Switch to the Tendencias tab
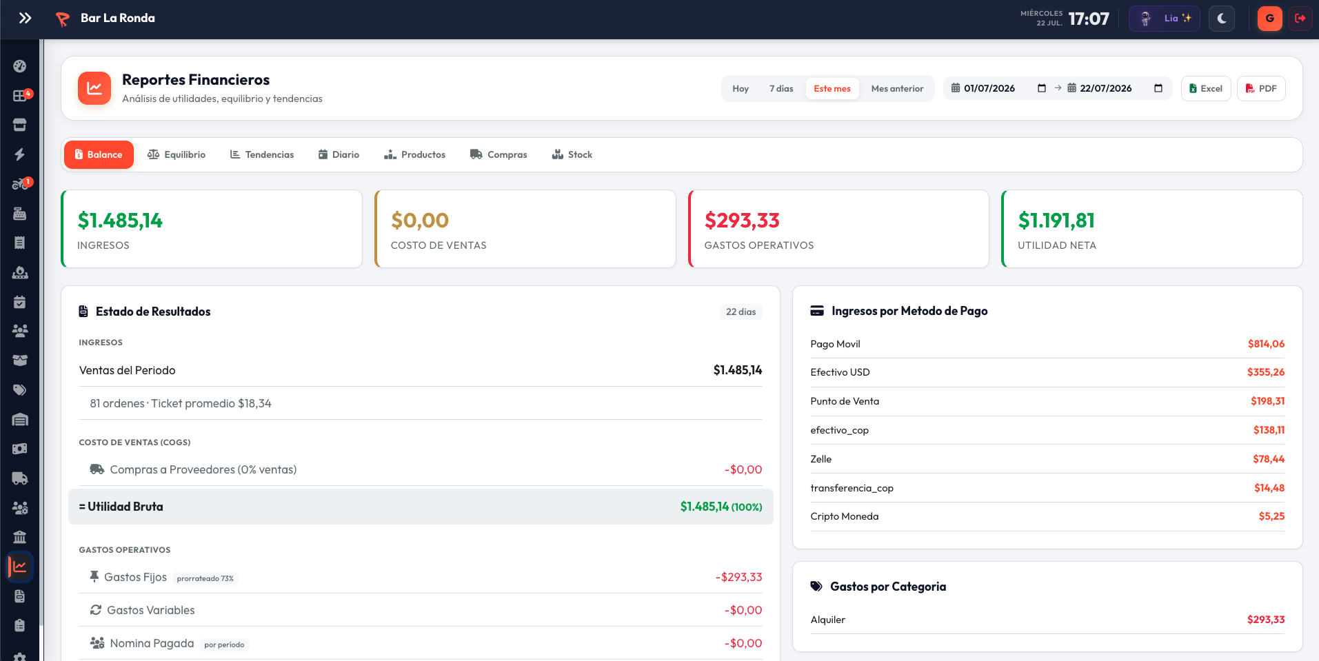This screenshot has height=661, width=1319. click(x=262, y=154)
